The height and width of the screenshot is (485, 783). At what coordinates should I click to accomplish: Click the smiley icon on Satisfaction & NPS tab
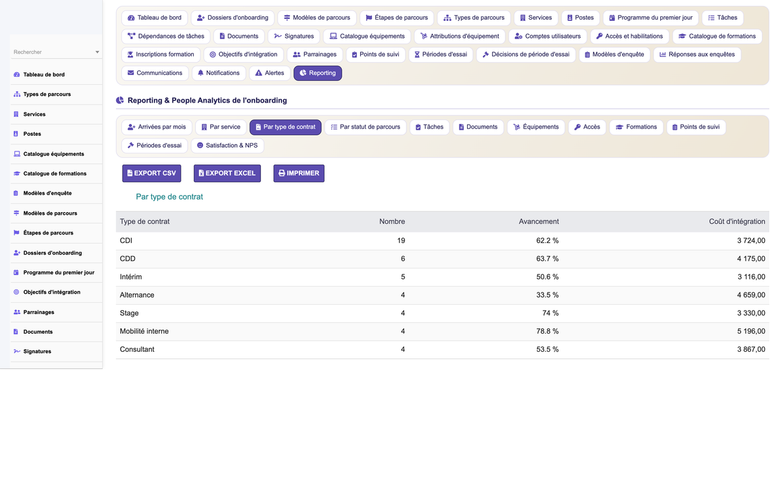200,146
